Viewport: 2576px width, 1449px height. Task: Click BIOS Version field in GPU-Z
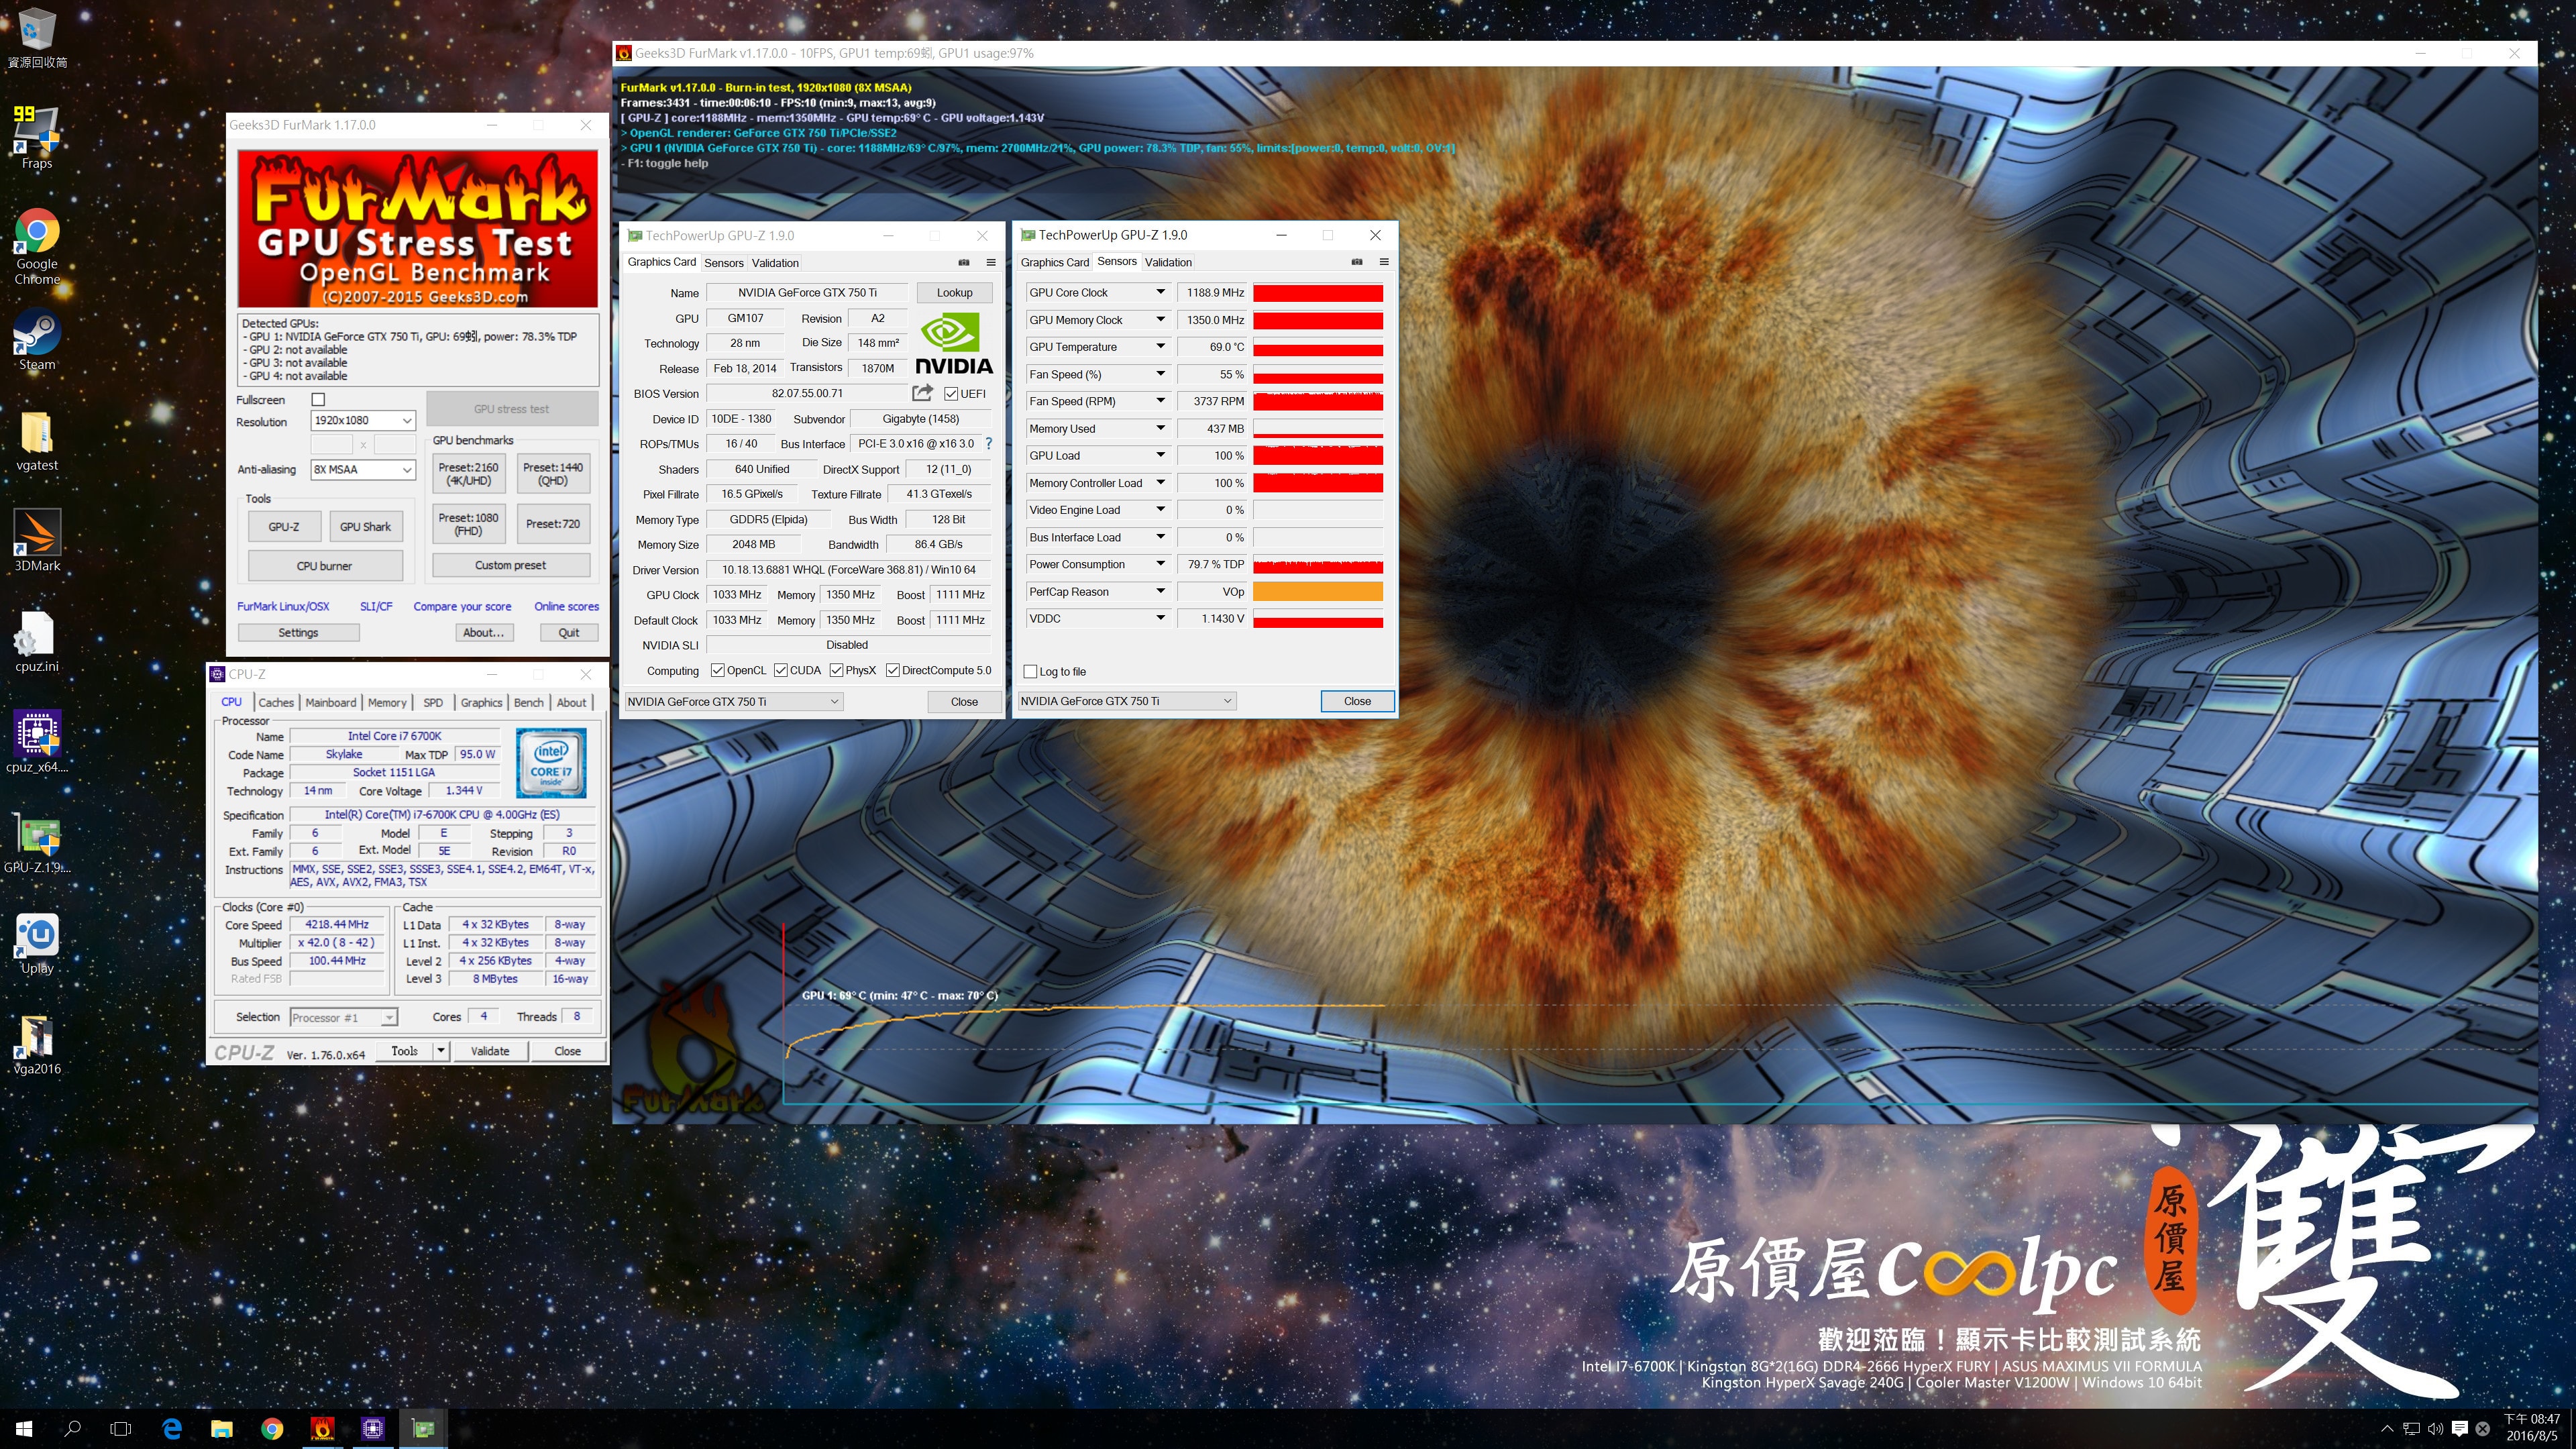click(807, 394)
